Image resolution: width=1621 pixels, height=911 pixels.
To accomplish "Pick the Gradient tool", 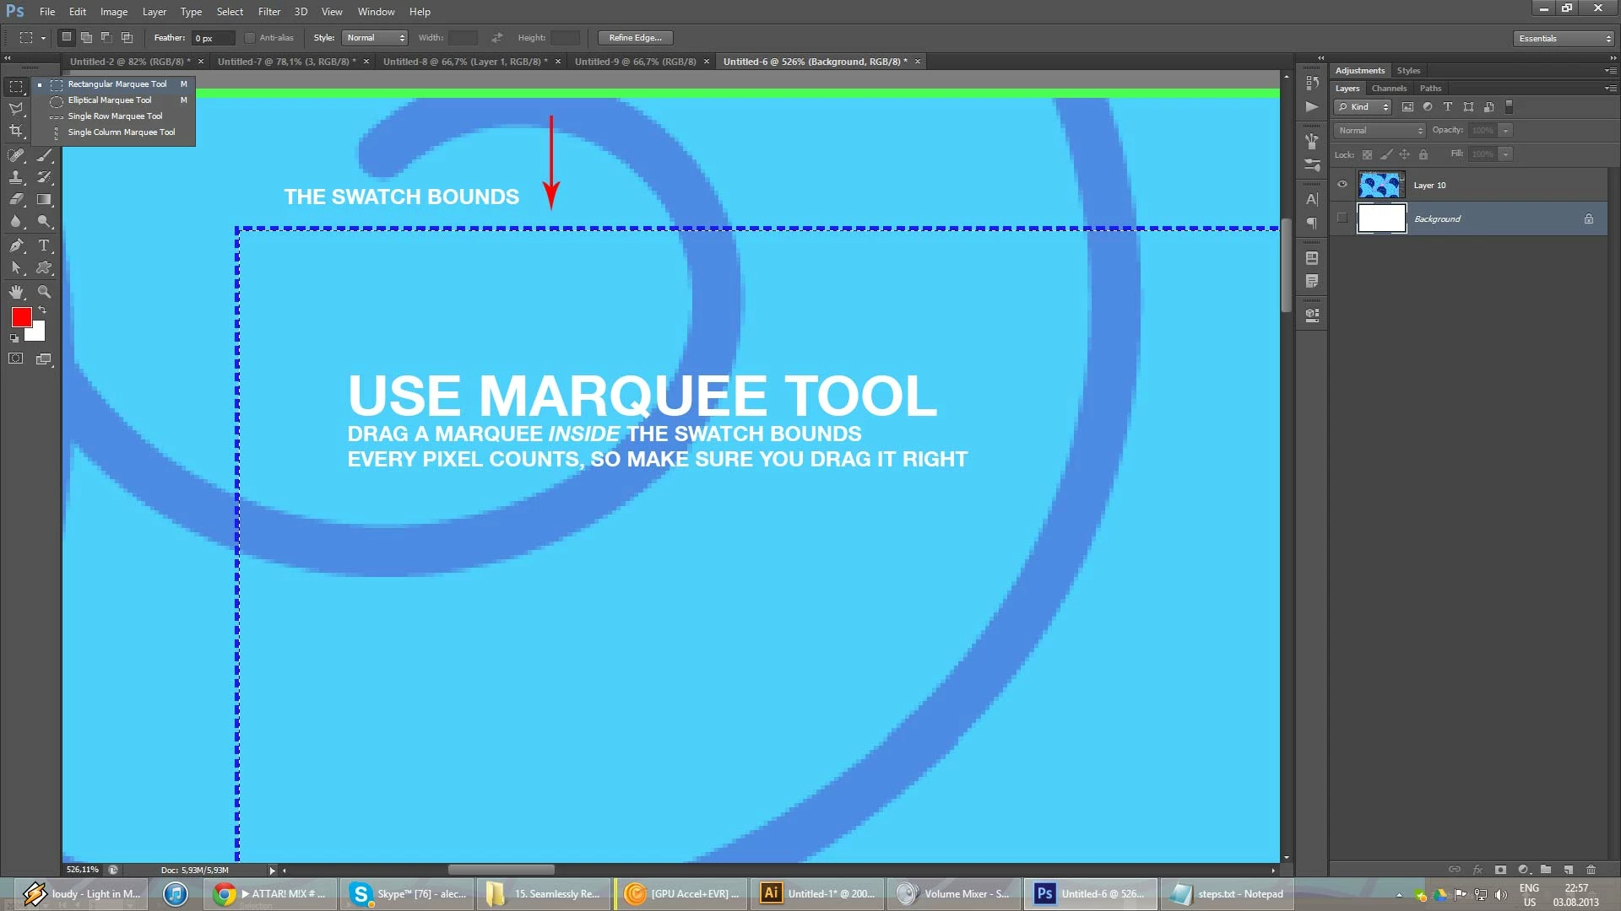I will click(x=44, y=200).
